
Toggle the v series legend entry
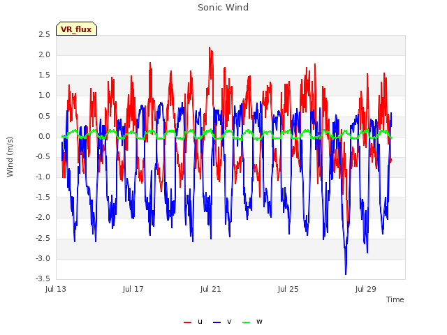coord(222,322)
